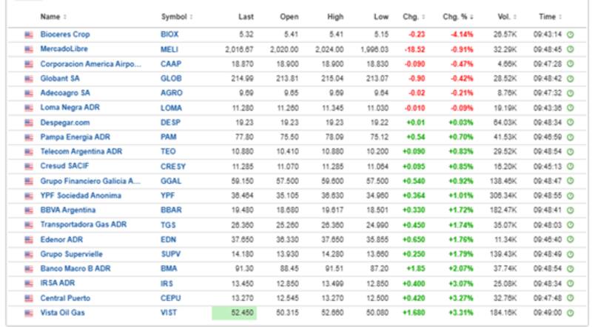Click the US flag next to YPF Sociedad Anonima

tap(29, 196)
